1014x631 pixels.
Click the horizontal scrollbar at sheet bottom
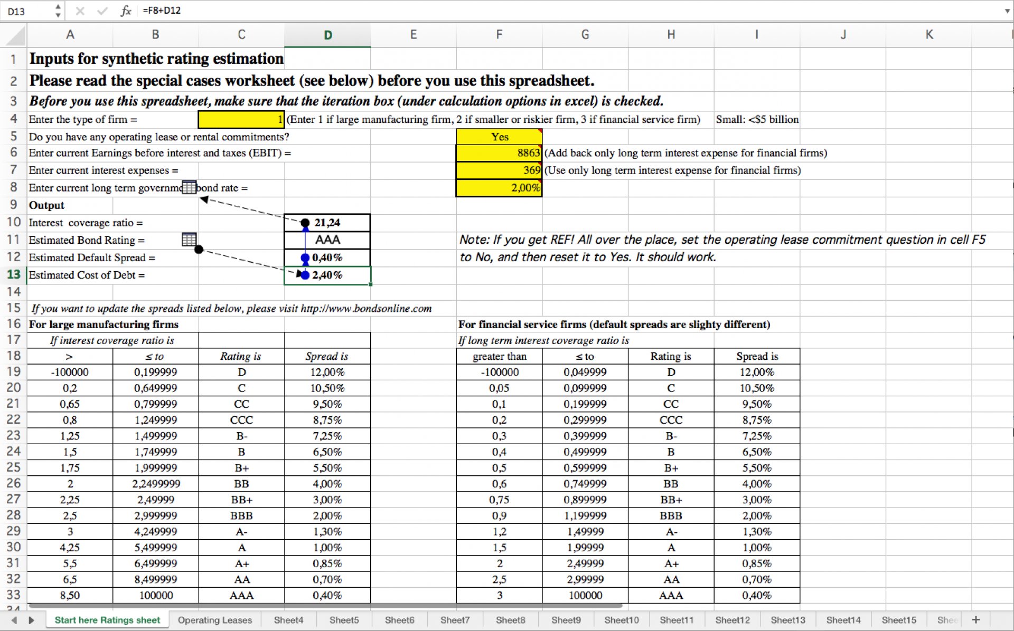[325, 606]
